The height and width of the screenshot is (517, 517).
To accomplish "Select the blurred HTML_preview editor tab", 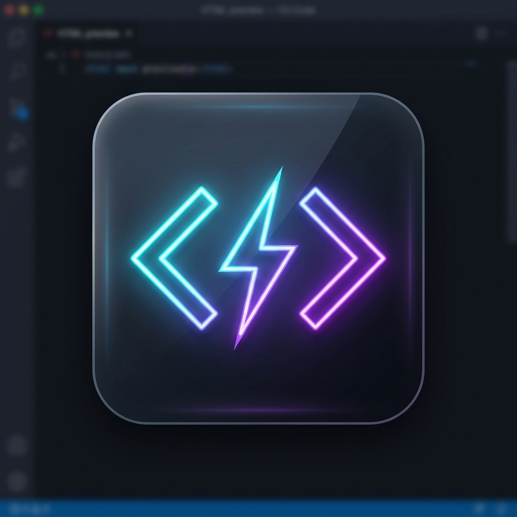I will [x=88, y=34].
